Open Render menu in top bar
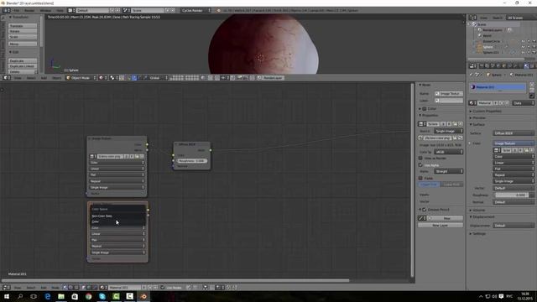The width and height of the screenshot is (537, 302). coord(29,11)
